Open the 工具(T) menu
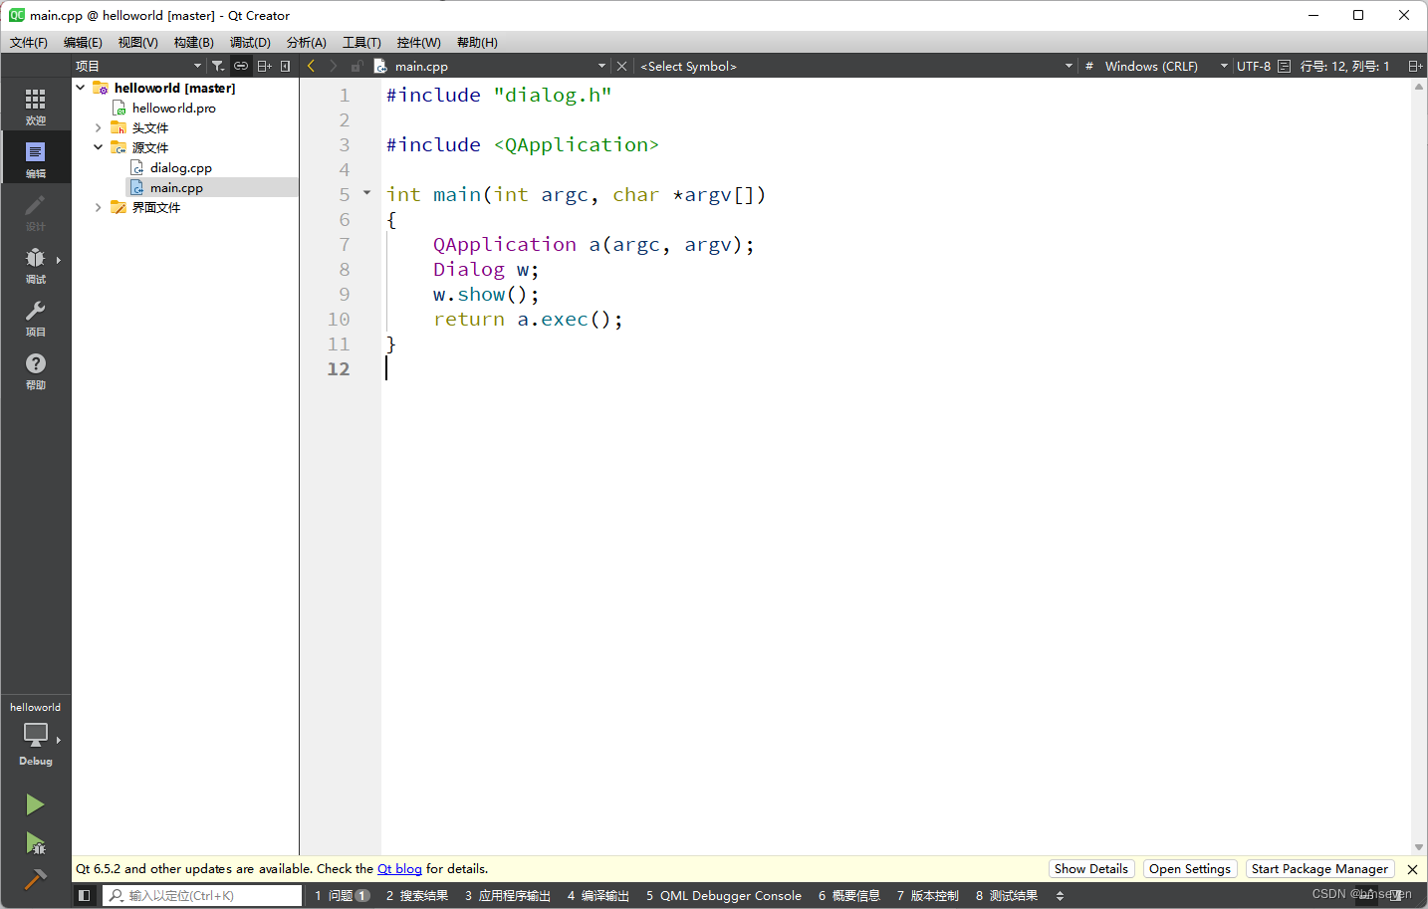The height and width of the screenshot is (909, 1428). [x=361, y=42]
